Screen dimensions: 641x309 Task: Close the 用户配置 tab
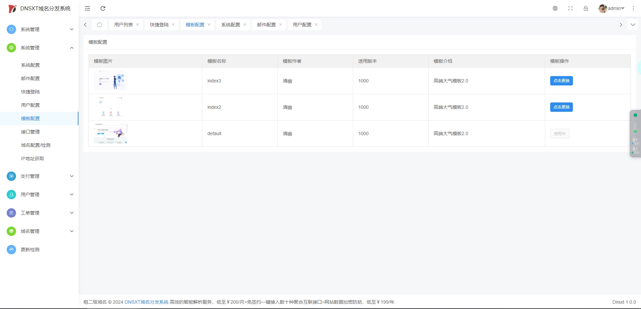[316, 25]
